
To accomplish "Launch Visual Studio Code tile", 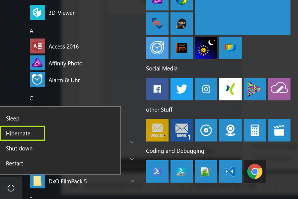I will coord(230,171).
